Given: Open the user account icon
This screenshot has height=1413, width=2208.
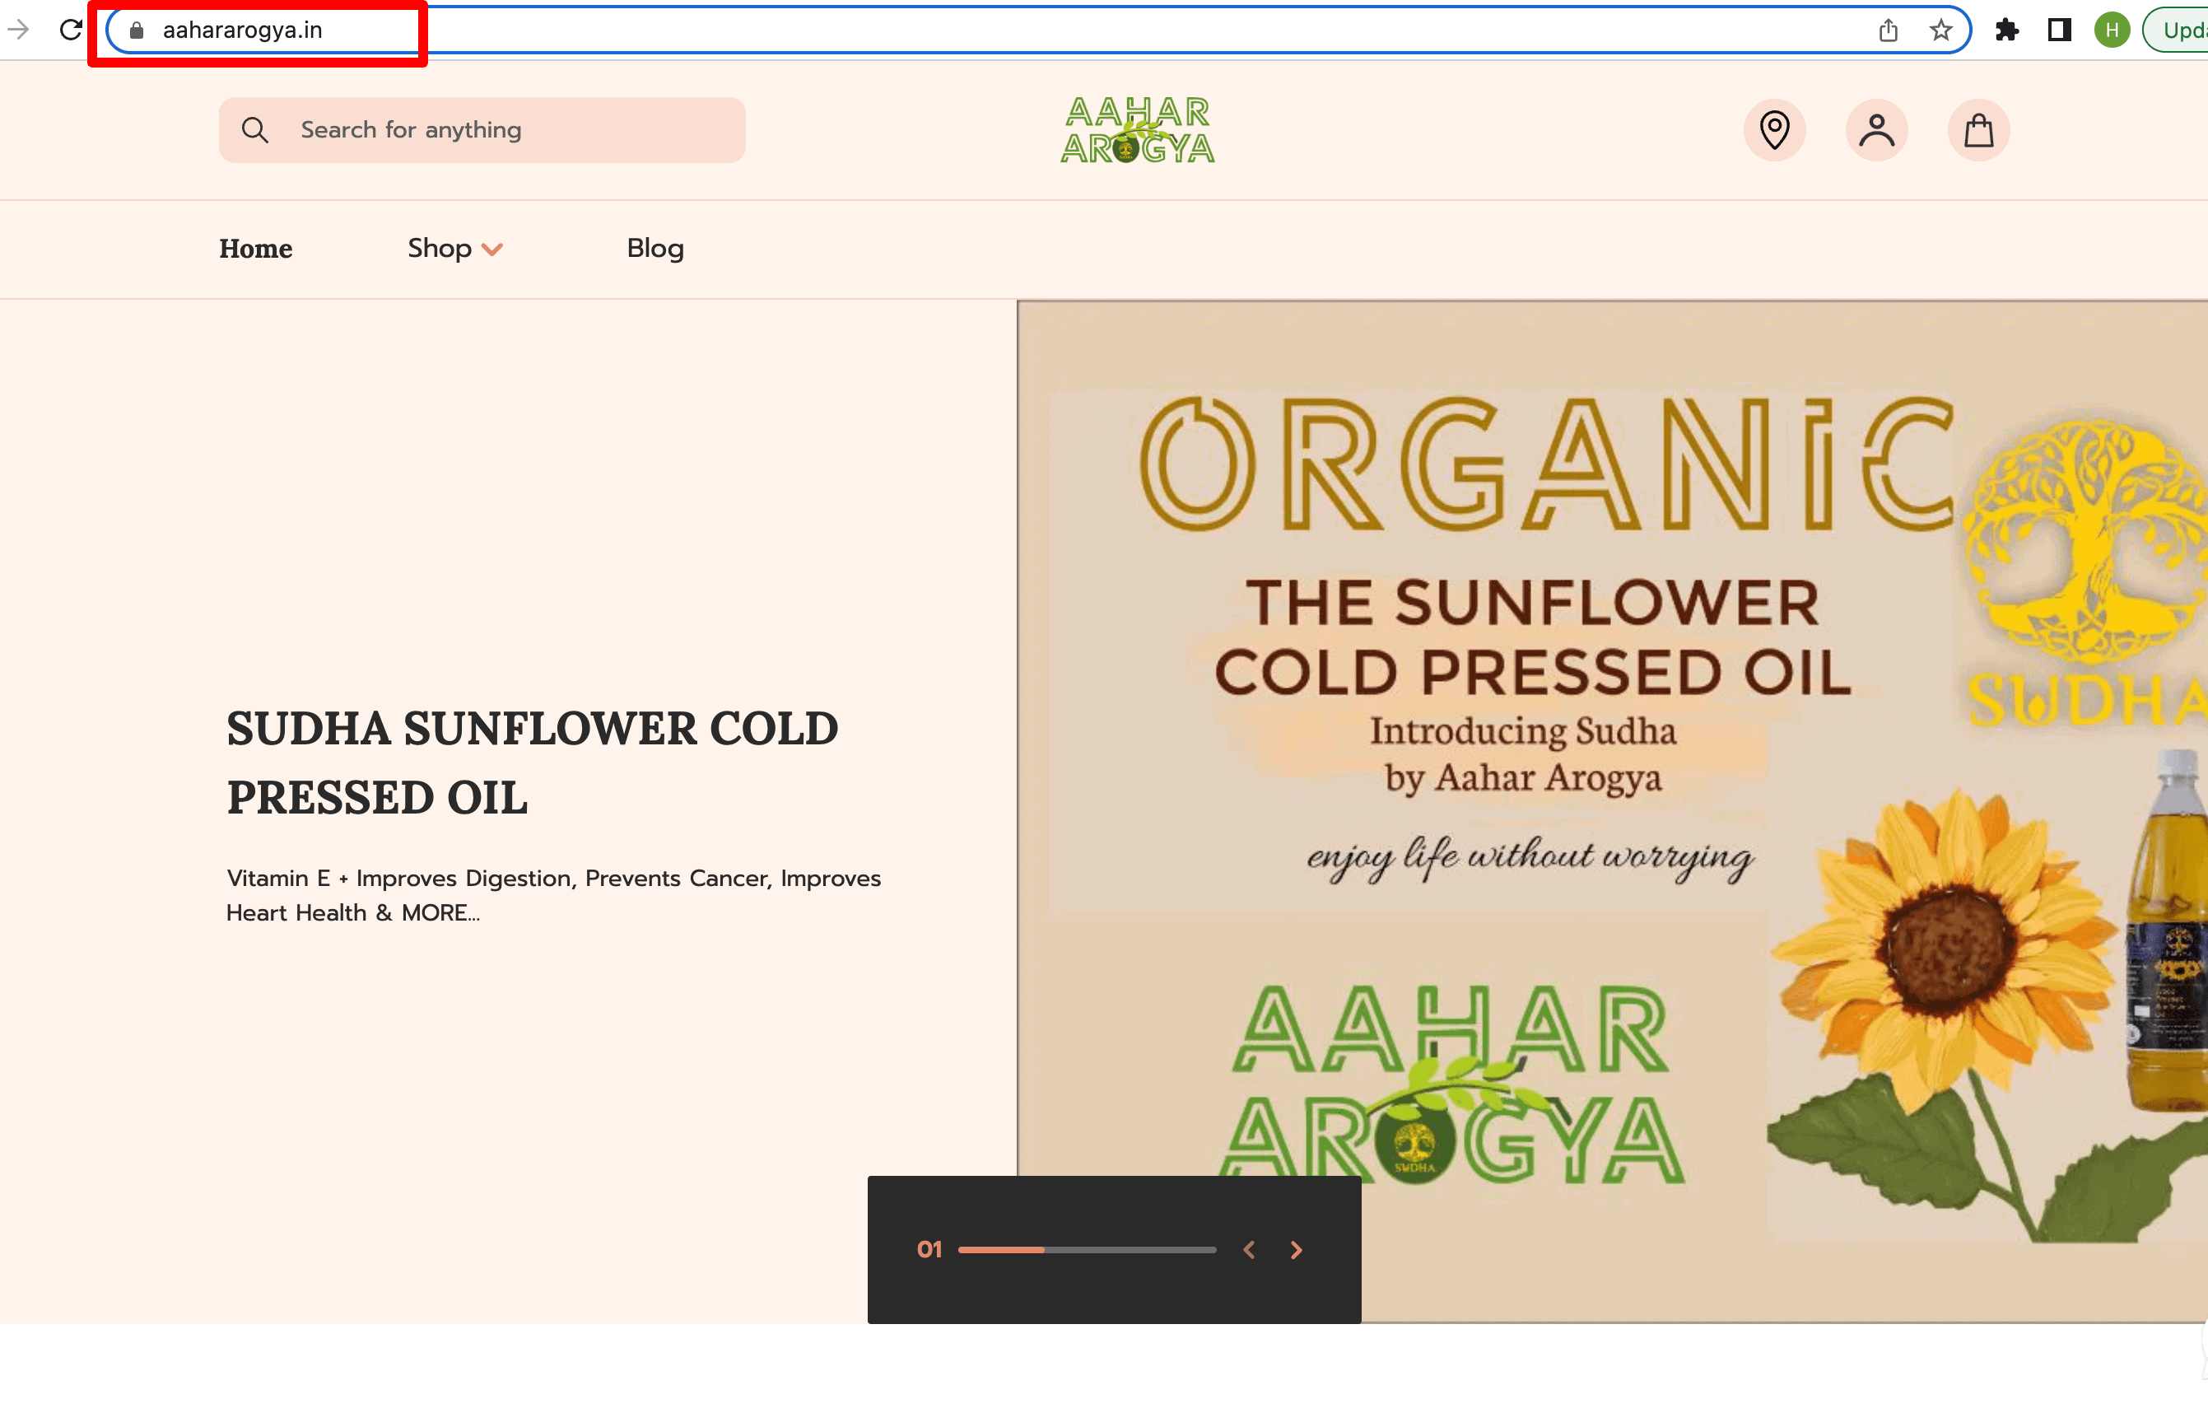Looking at the screenshot, I should pos(1876,130).
